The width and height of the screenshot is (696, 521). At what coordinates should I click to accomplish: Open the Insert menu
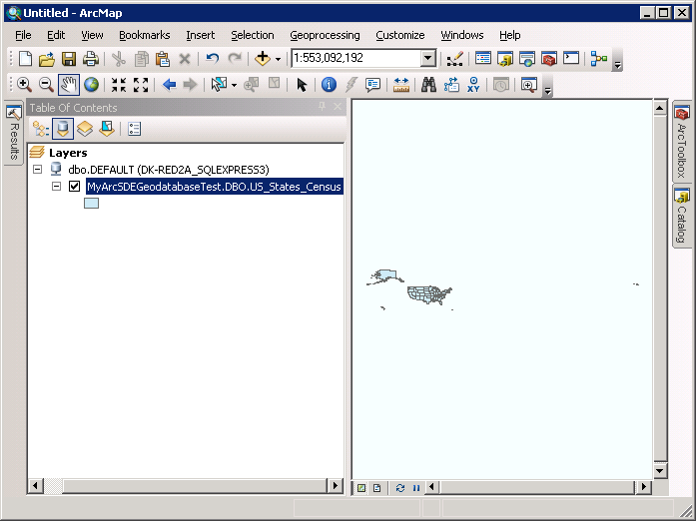click(x=200, y=35)
